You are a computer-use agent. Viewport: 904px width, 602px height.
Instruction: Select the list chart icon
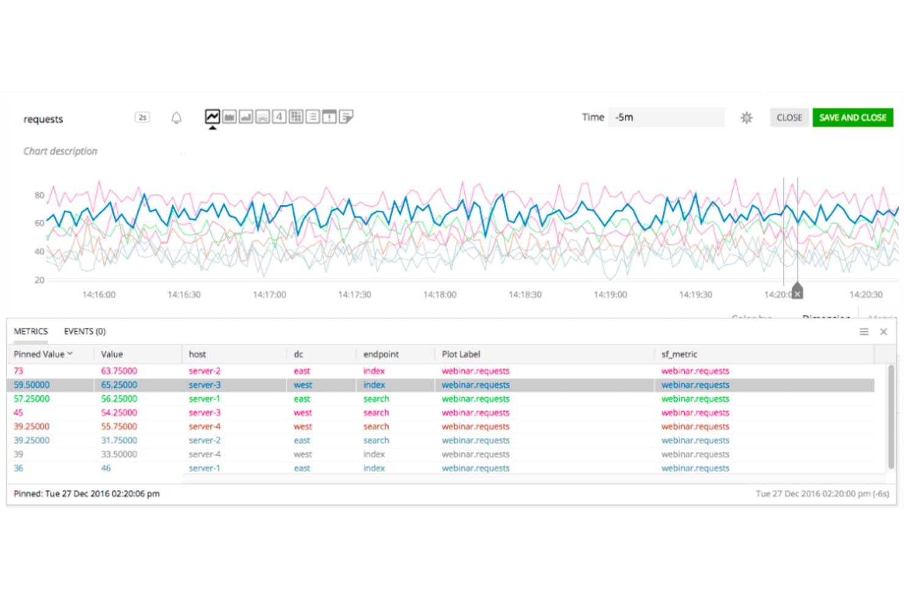tap(313, 116)
